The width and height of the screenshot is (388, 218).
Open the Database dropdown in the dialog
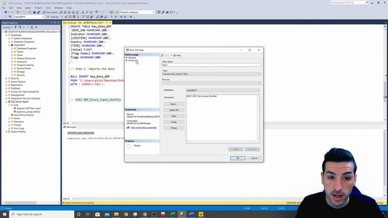click(x=222, y=90)
